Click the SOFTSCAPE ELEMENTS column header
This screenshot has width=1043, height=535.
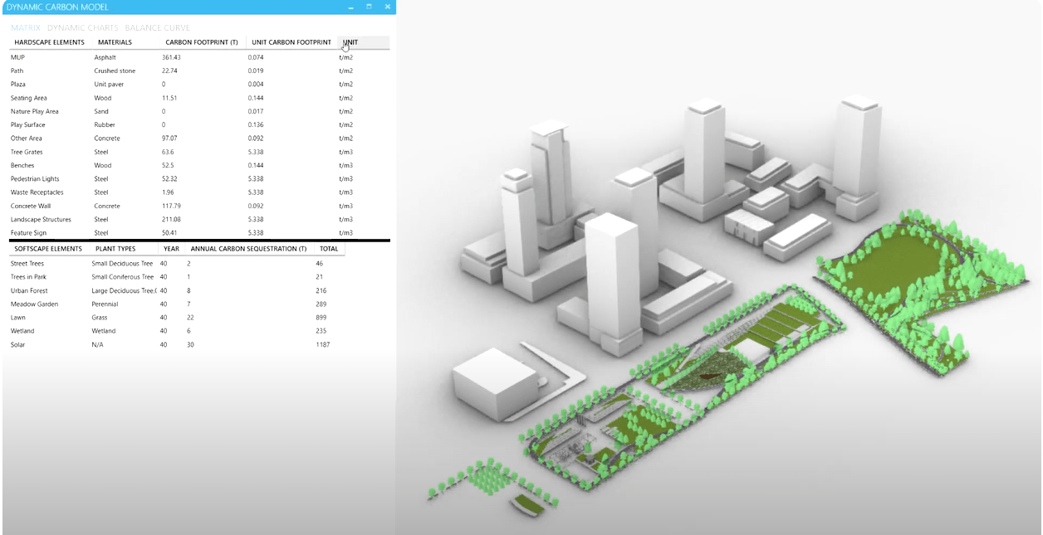point(48,249)
